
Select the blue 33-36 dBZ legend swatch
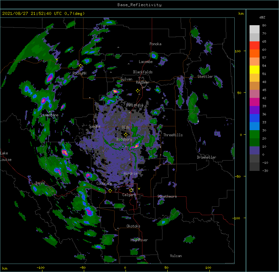point(254,118)
